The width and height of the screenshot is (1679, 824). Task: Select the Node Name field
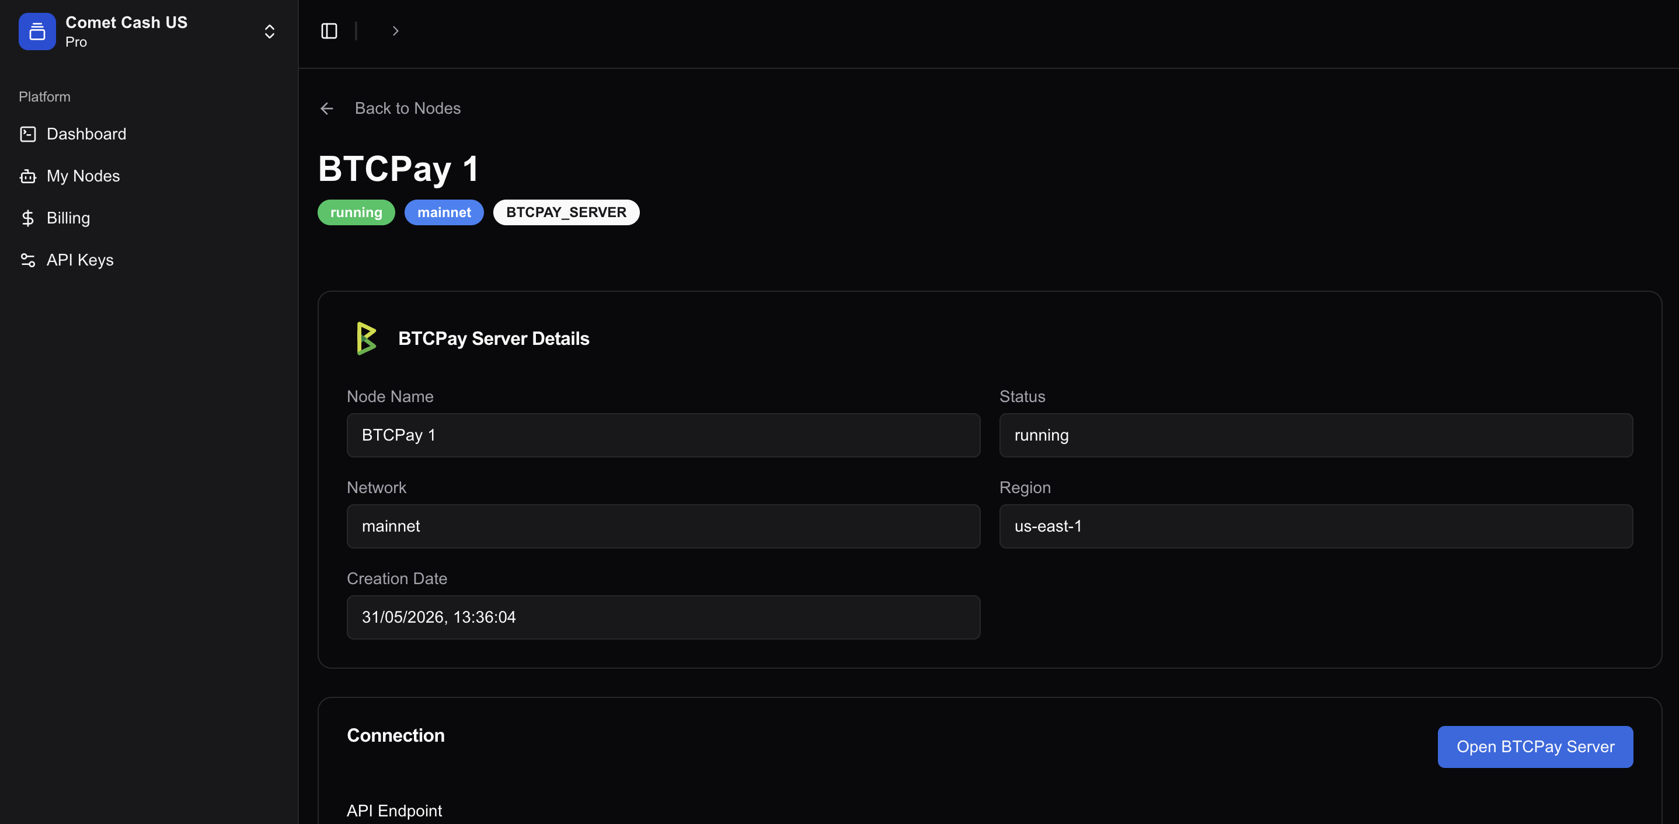664,435
